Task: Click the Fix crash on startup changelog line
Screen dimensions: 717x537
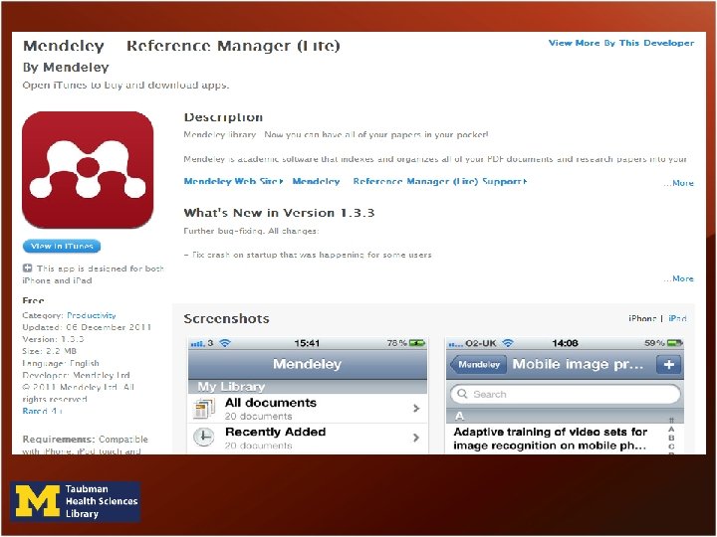Action: [308, 255]
